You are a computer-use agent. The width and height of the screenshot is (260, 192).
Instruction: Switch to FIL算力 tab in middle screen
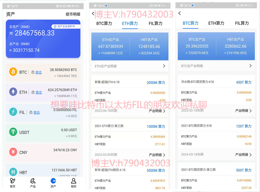click(155, 23)
